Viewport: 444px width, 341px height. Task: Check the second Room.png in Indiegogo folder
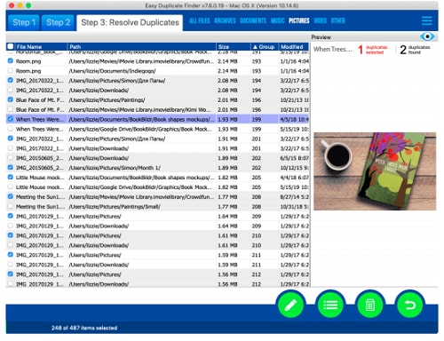click(x=11, y=71)
